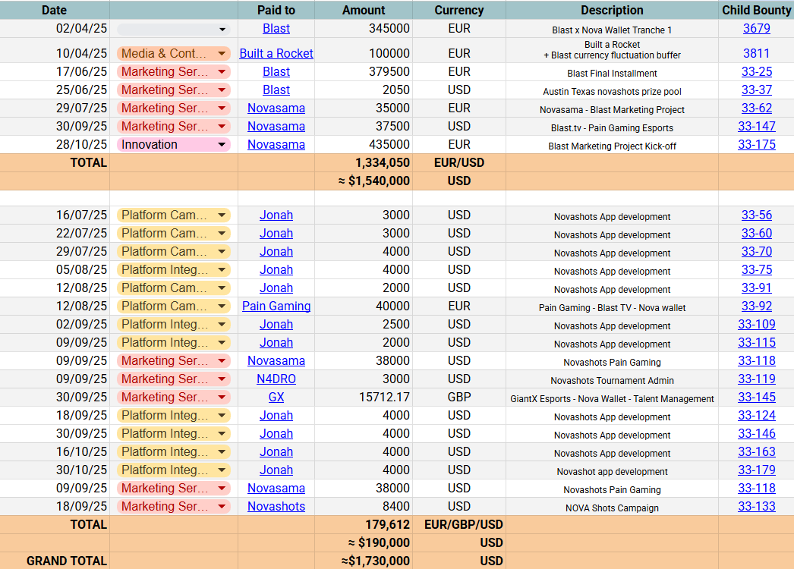Select the Blast Final Installment description
Viewport: 794px width, 569px height.
pos(612,73)
